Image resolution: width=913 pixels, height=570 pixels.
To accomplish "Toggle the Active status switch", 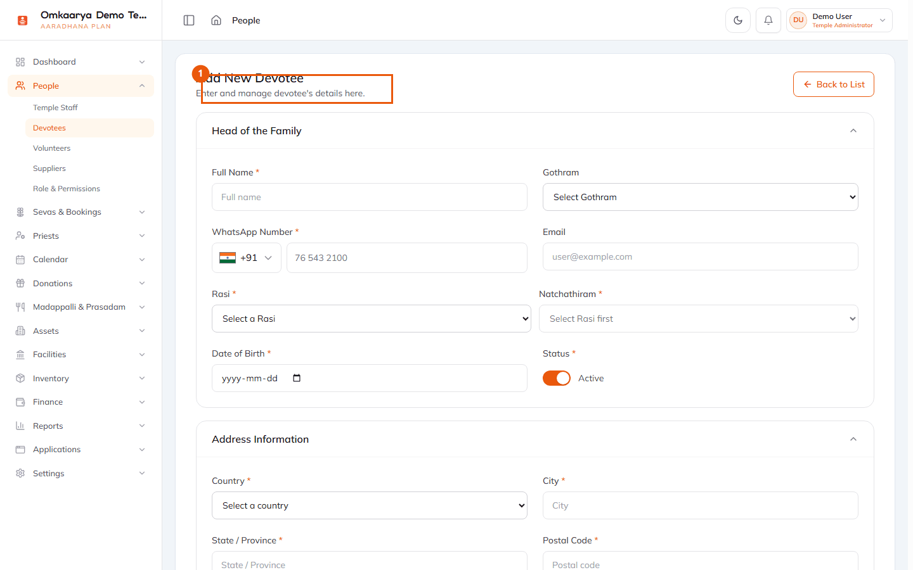I will pyautogui.click(x=557, y=378).
